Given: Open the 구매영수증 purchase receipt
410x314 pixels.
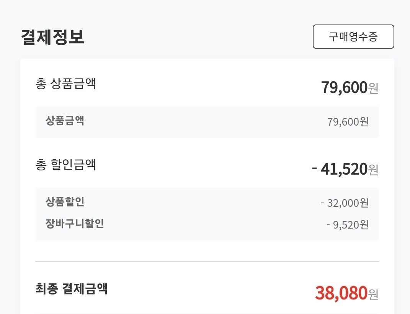Looking at the screenshot, I should [353, 37].
